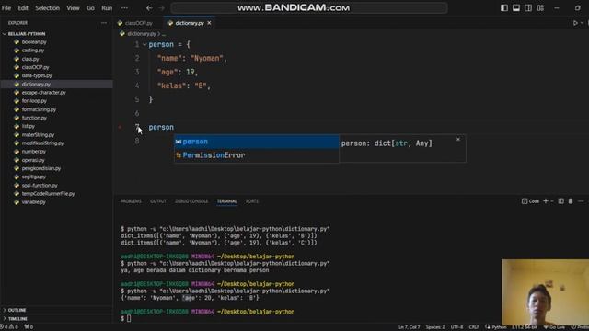Image resolution: width=589 pixels, height=331 pixels.
Task: Open the Customize Layout icon
Action: point(540,8)
